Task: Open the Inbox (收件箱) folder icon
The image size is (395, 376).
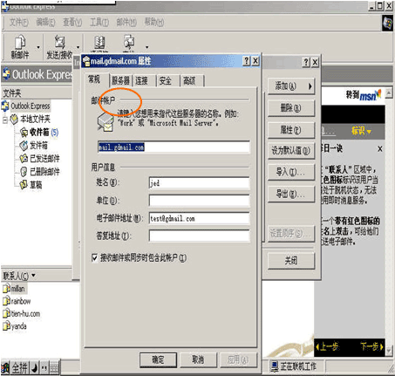Action: click(24, 133)
